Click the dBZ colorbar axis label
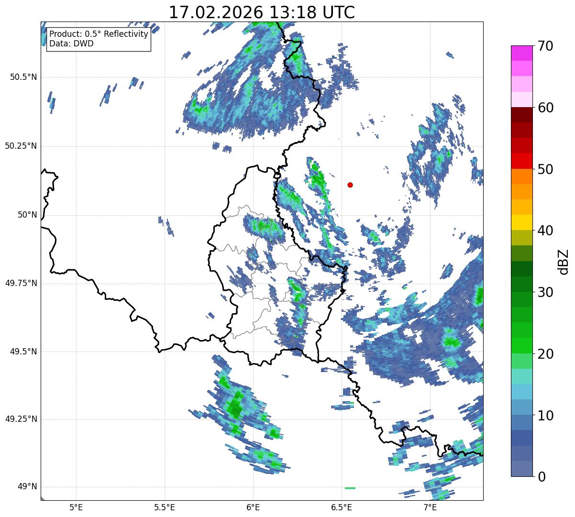 564,261
